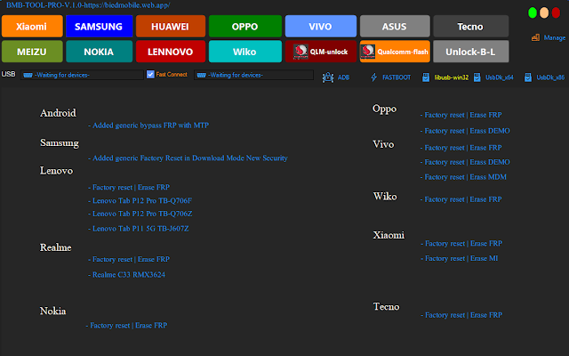Screen dimensions: 569x356
Task: Click the UsbDk_x64 driver icon
Action: click(x=477, y=77)
